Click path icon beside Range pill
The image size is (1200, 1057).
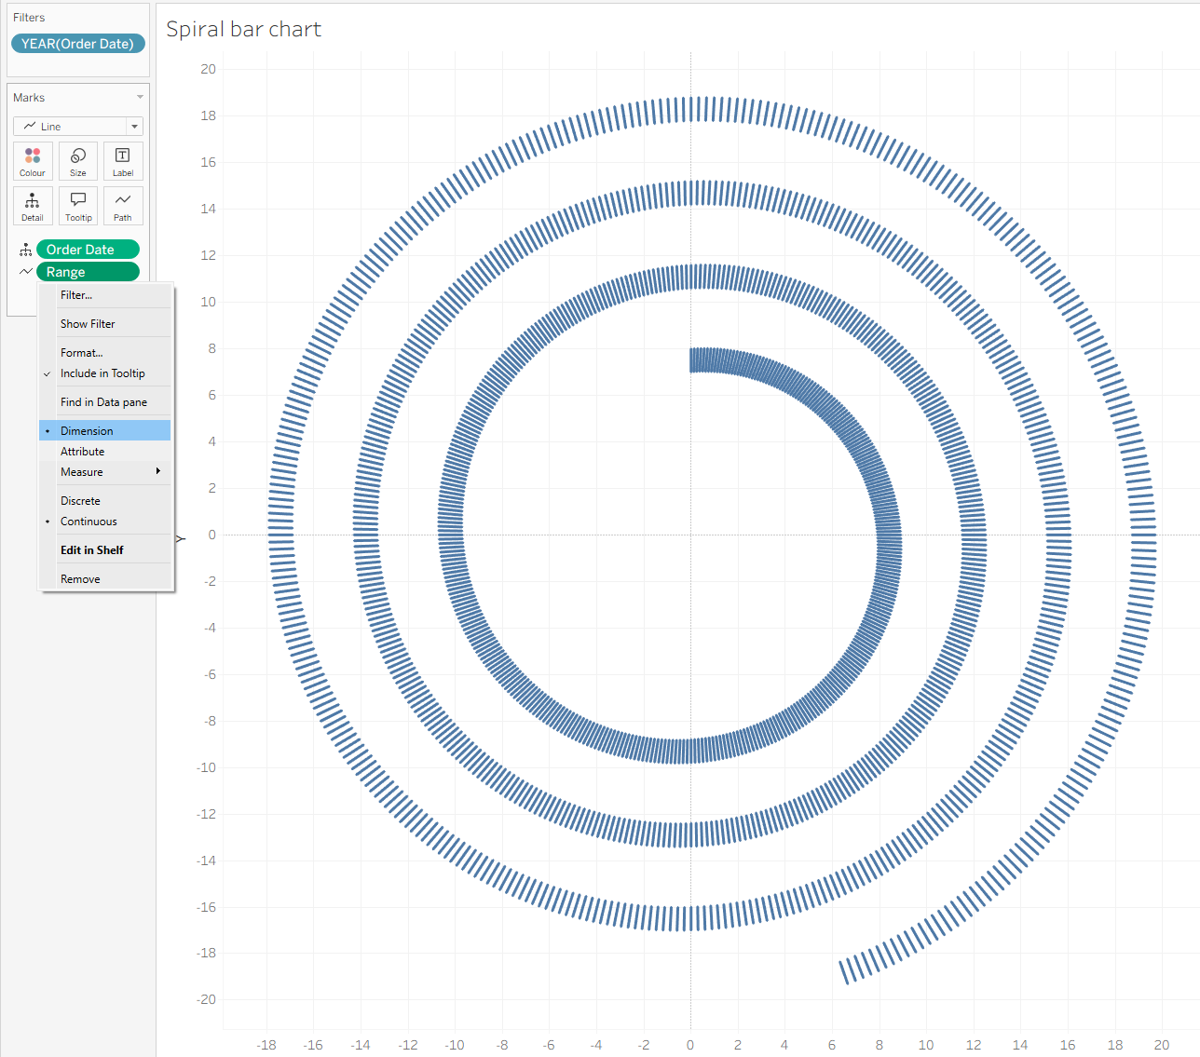point(25,272)
